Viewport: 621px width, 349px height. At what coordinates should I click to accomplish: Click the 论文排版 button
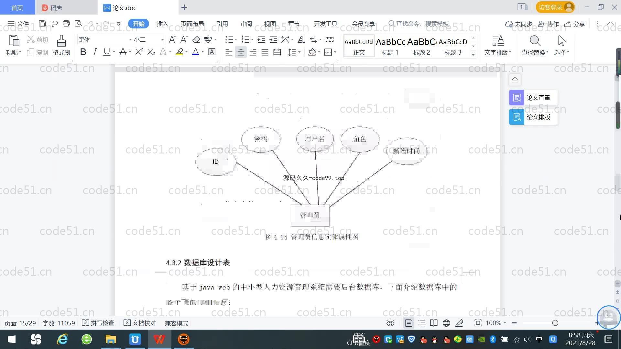[533, 117]
